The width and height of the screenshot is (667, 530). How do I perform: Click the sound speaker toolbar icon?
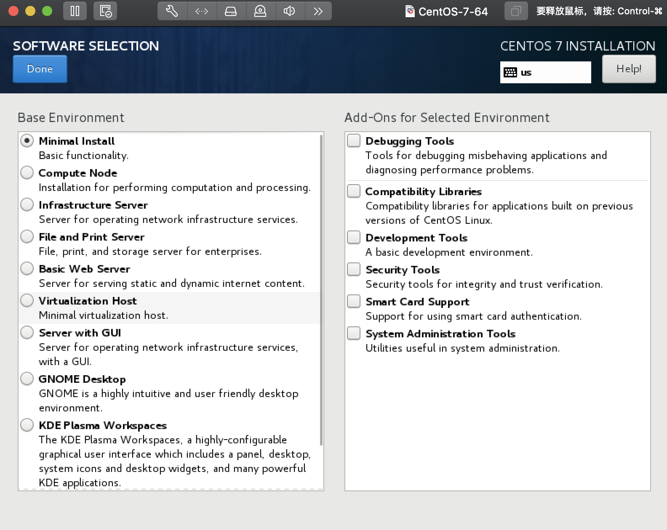coord(289,11)
